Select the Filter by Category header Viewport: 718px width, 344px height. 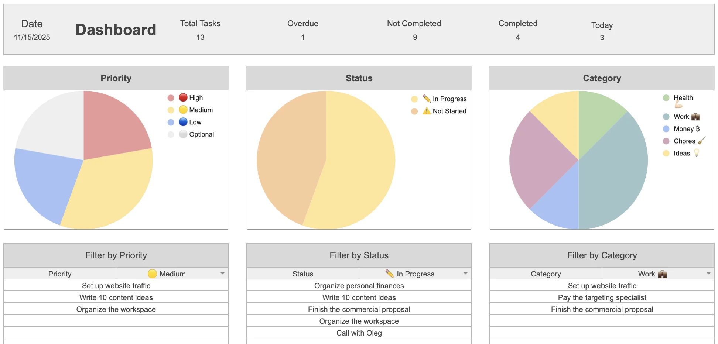click(x=602, y=255)
